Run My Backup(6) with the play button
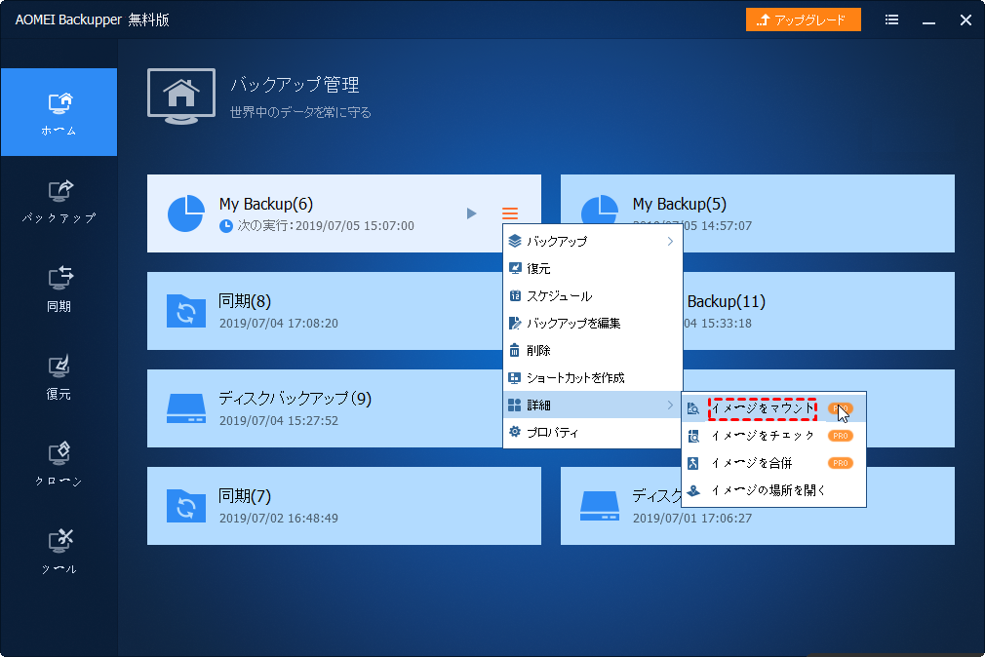Image resolution: width=985 pixels, height=657 pixels. 471,213
